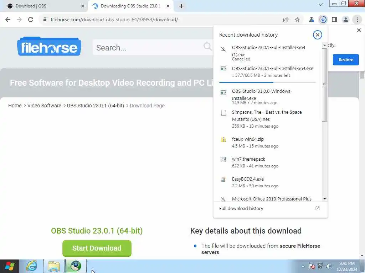Go to Home breadcrumb link
Image resolution: width=365 pixels, height=273 pixels.
point(15,106)
